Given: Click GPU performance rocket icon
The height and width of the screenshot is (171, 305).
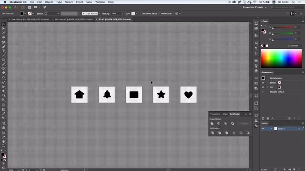Looking at the screenshot, I should point(44,7).
